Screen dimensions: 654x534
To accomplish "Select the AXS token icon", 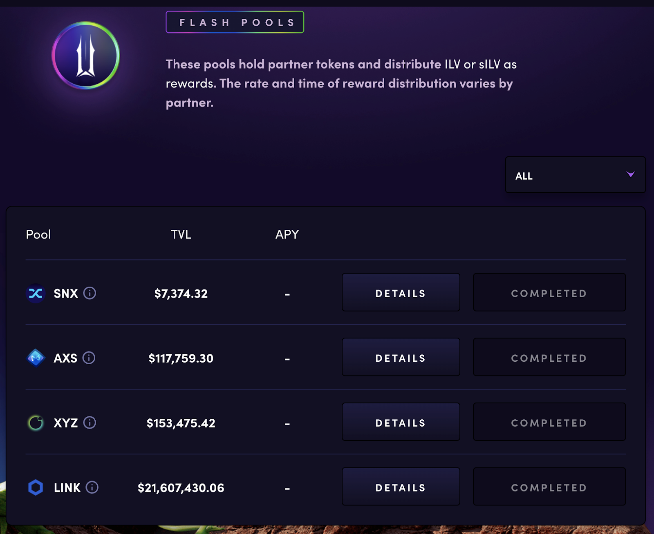I will [x=36, y=358].
